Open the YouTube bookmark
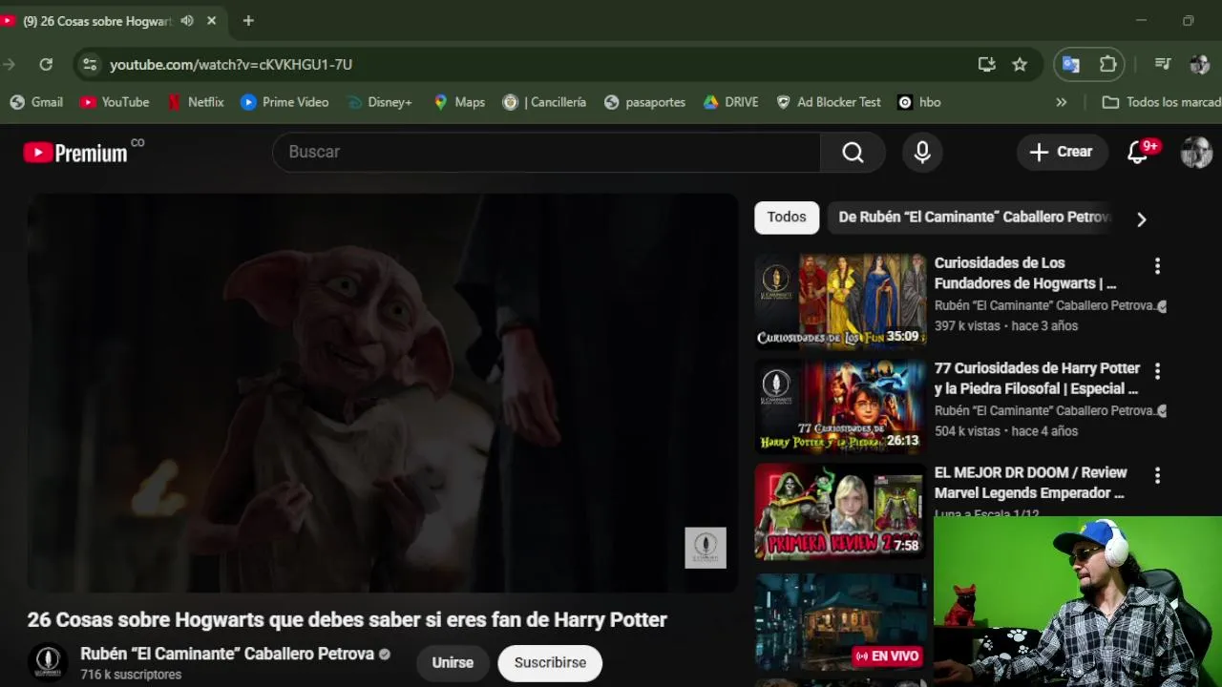This screenshot has width=1222, height=687. pos(115,102)
